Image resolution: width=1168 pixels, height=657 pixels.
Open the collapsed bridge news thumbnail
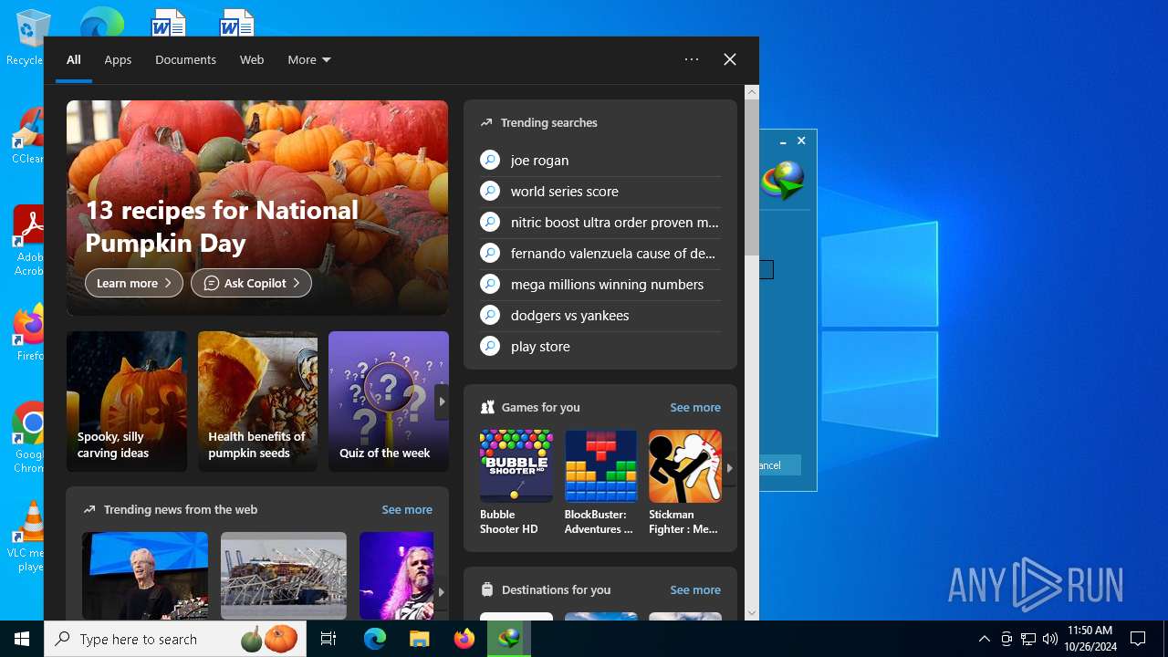point(284,576)
